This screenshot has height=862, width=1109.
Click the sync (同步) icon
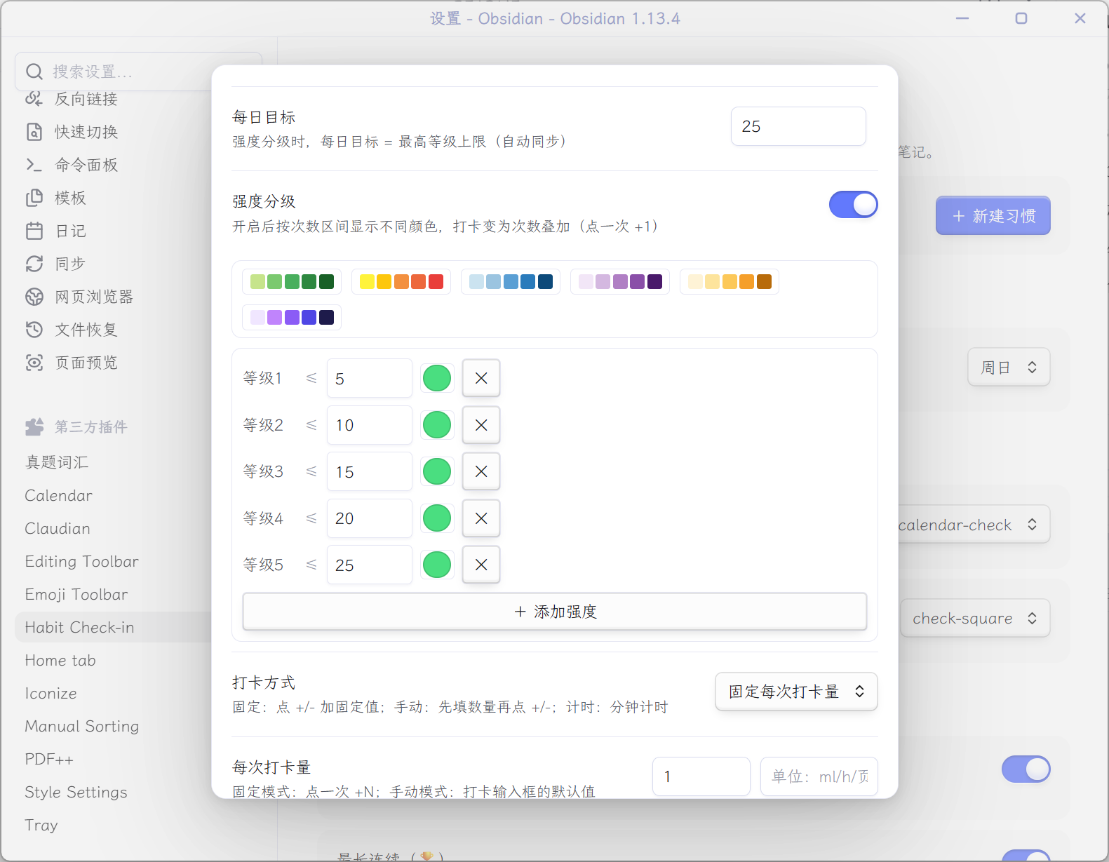point(34,264)
